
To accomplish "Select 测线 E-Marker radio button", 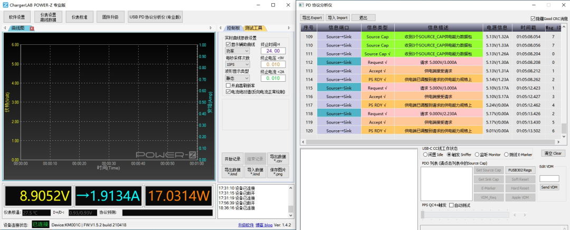I will pyautogui.click(x=506, y=155).
